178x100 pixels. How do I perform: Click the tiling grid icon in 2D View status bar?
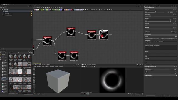(x=128, y=94)
